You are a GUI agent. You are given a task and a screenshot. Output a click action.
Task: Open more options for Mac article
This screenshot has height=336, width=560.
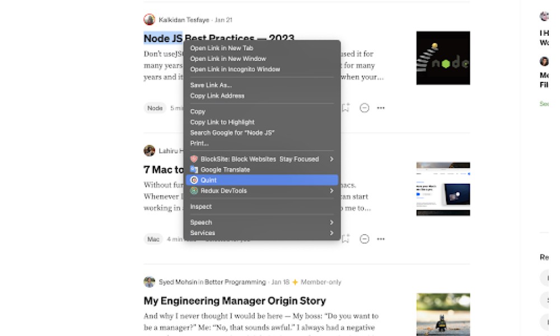[381, 239]
